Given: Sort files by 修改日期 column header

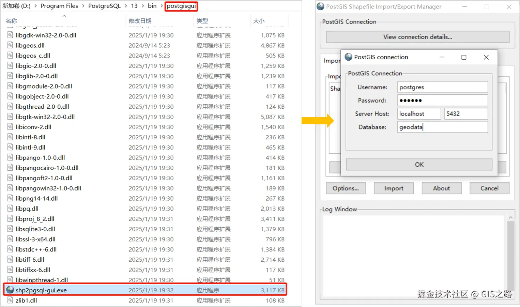Looking at the screenshot, I should click(140, 21).
